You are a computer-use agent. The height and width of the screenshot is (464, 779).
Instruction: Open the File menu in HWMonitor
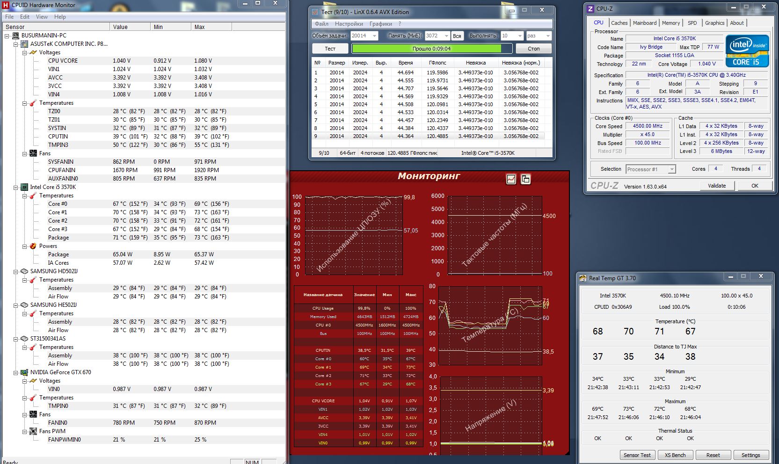(x=9, y=17)
